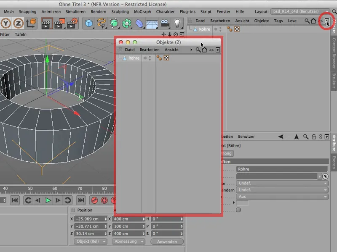Click Phong tag in docked Object Manager
This screenshot has width=337, height=252.
[230, 29]
